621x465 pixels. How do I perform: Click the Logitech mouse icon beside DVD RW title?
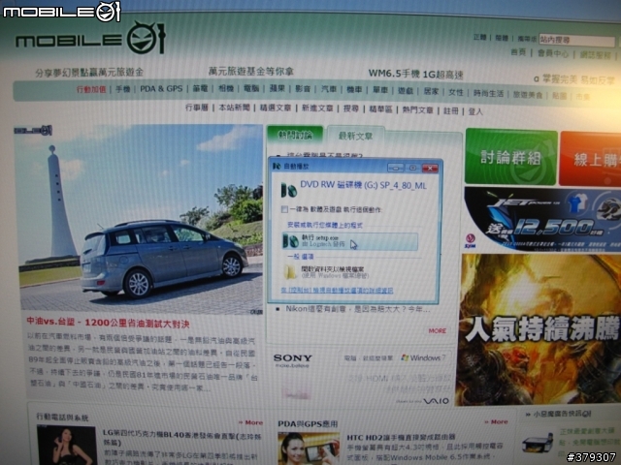point(289,190)
